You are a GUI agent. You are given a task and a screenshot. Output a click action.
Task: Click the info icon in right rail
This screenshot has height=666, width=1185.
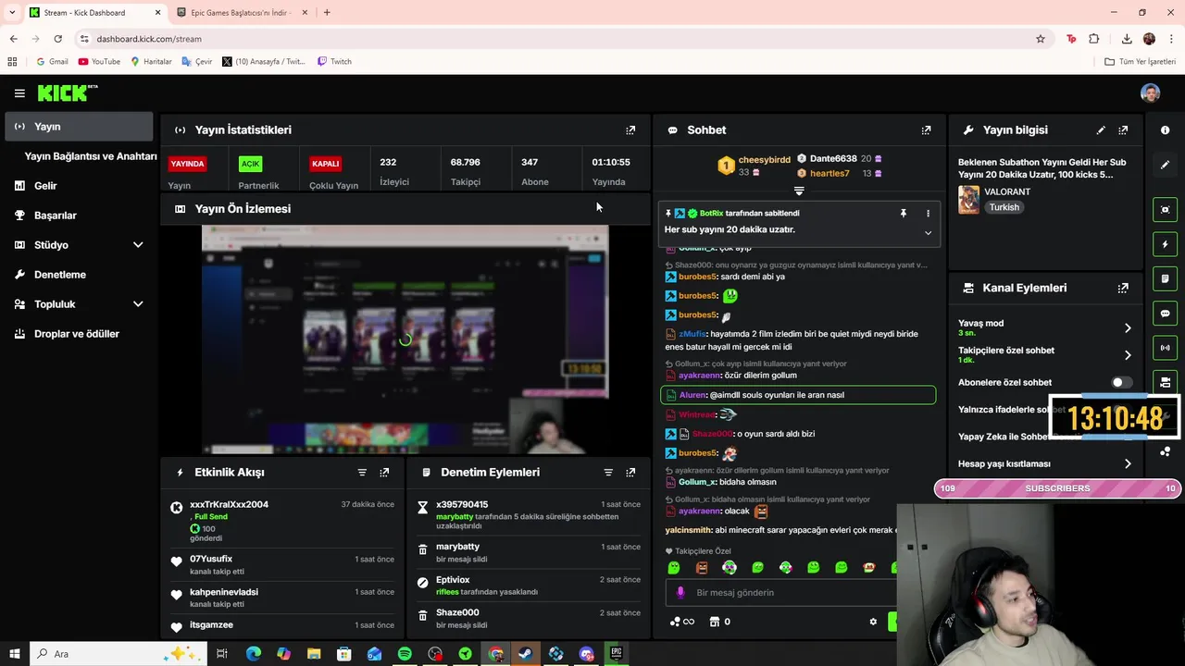1165,130
